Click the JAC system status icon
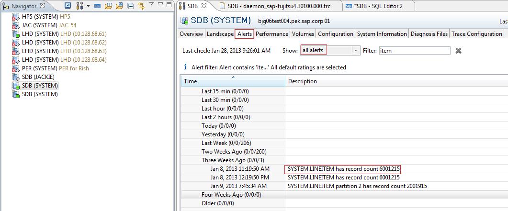Screen dimensions: 508x211 [x=16, y=25]
